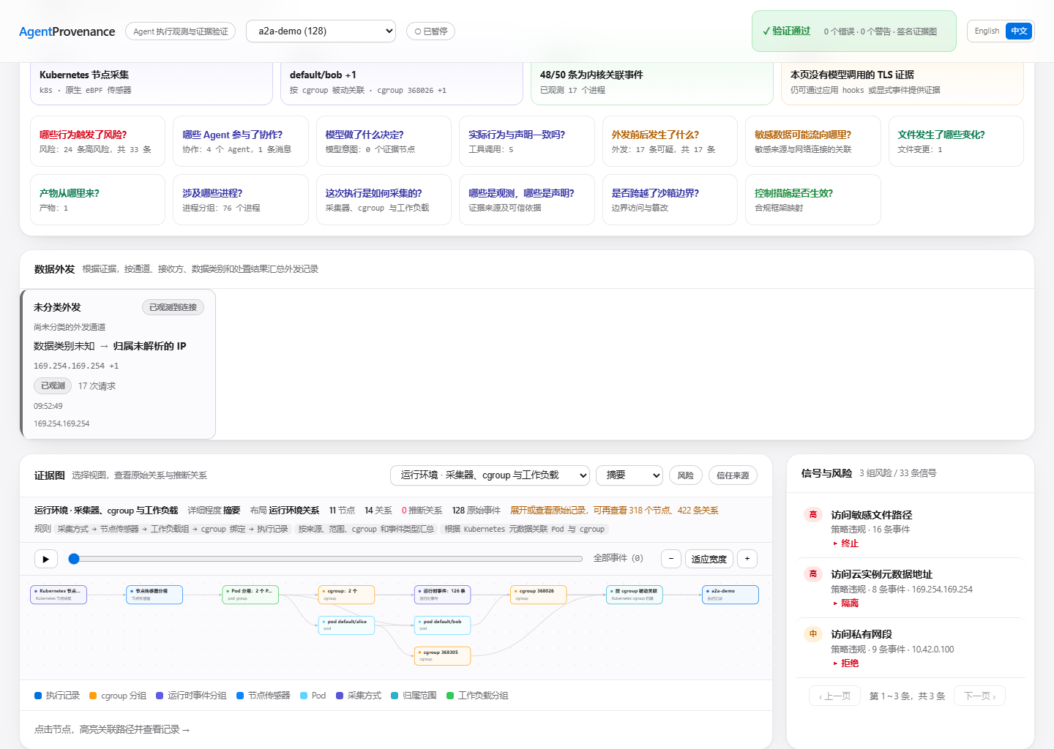Go to 上一页 in risk list
The height and width of the screenshot is (749, 1054).
[x=834, y=696]
